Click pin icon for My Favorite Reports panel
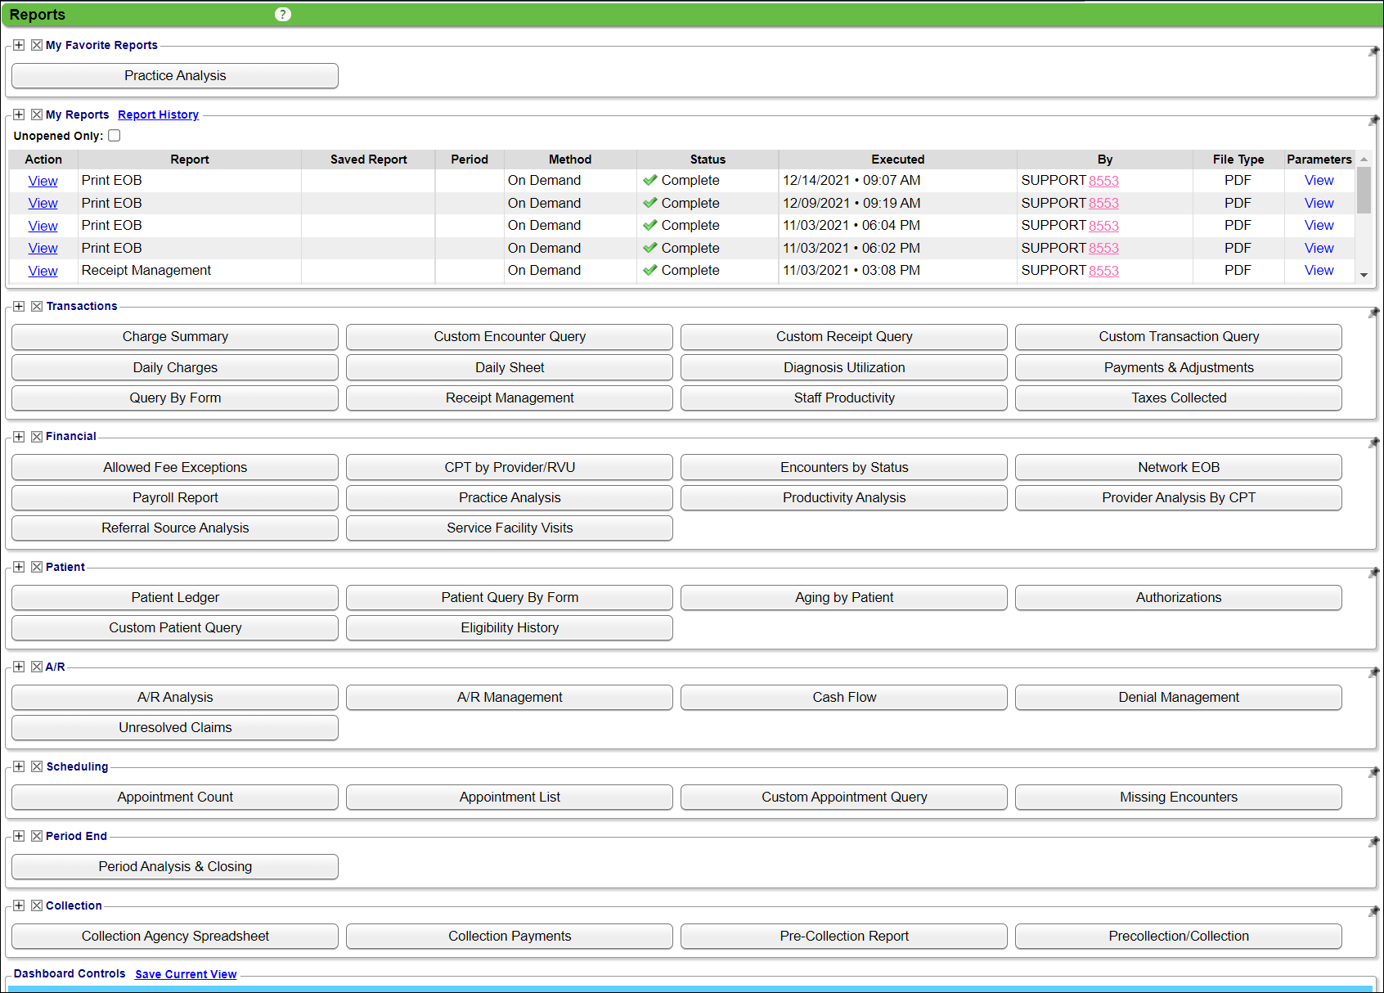The width and height of the screenshot is (1384, 993). click(1373, 52)
